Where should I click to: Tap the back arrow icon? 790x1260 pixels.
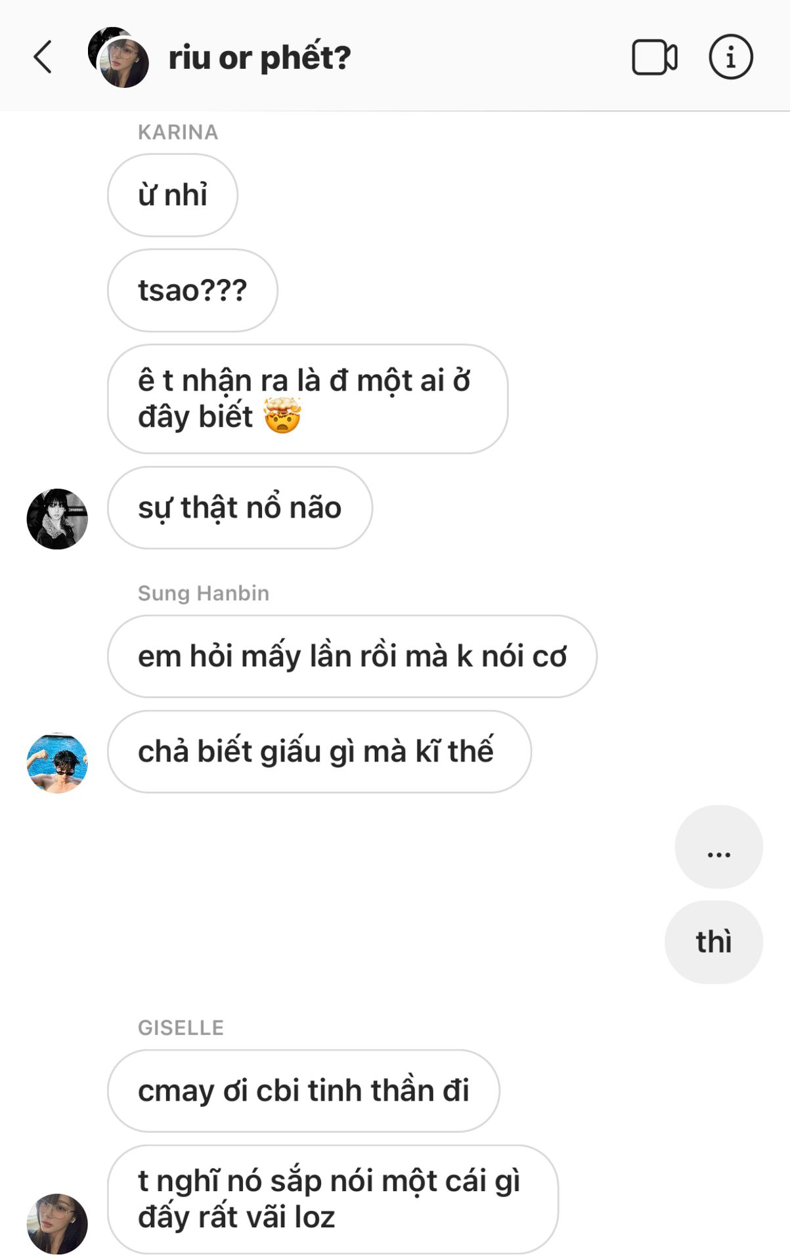[x=43, y=57]
